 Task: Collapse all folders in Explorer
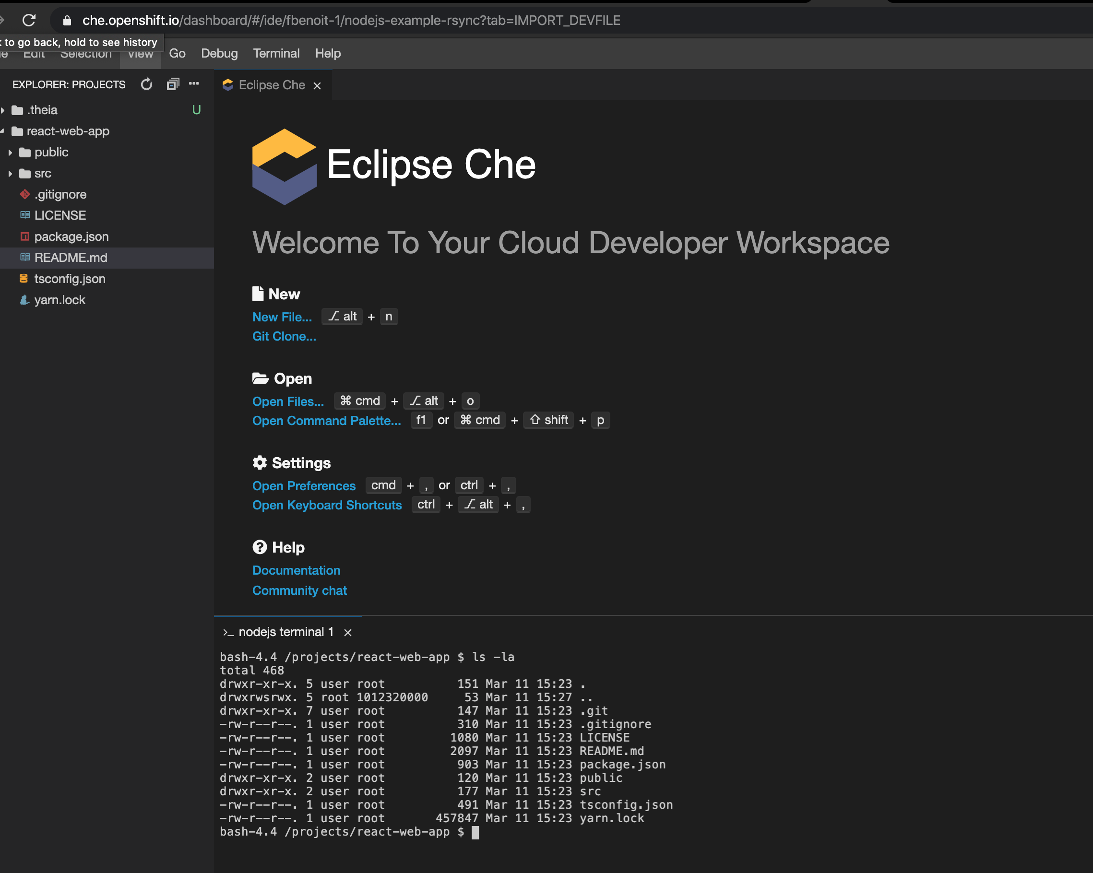(172, 84)
